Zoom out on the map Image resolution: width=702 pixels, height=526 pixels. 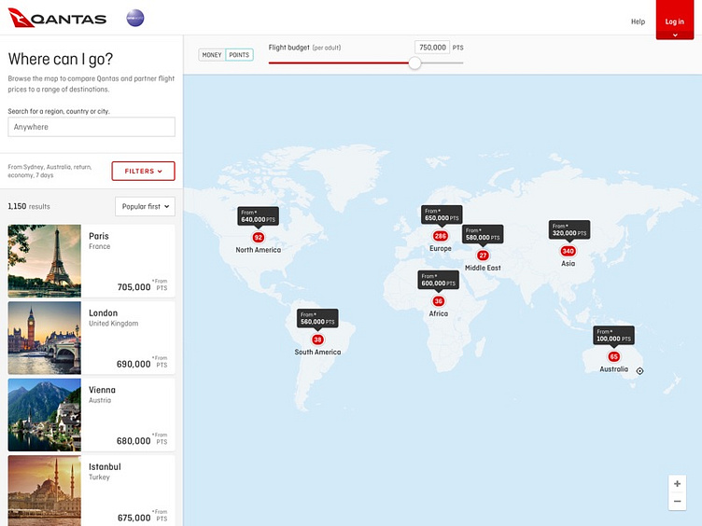pyautogui.click(x=678, y=502)
